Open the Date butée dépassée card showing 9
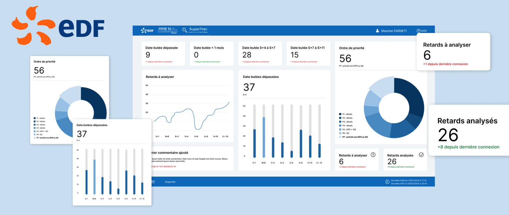 tap(163, 54)
